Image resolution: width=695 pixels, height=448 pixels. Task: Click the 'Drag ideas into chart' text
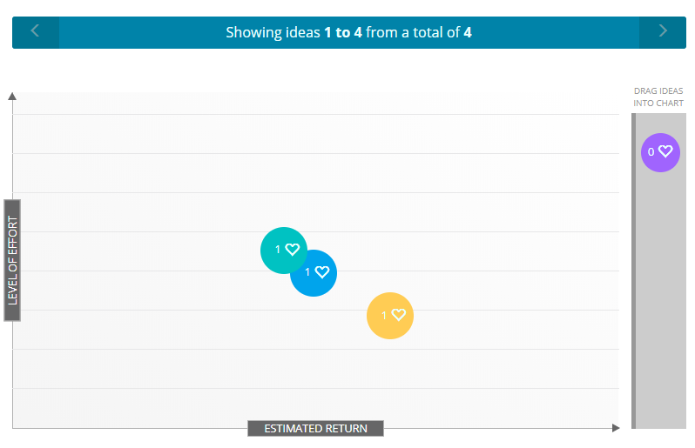point(658,97)
